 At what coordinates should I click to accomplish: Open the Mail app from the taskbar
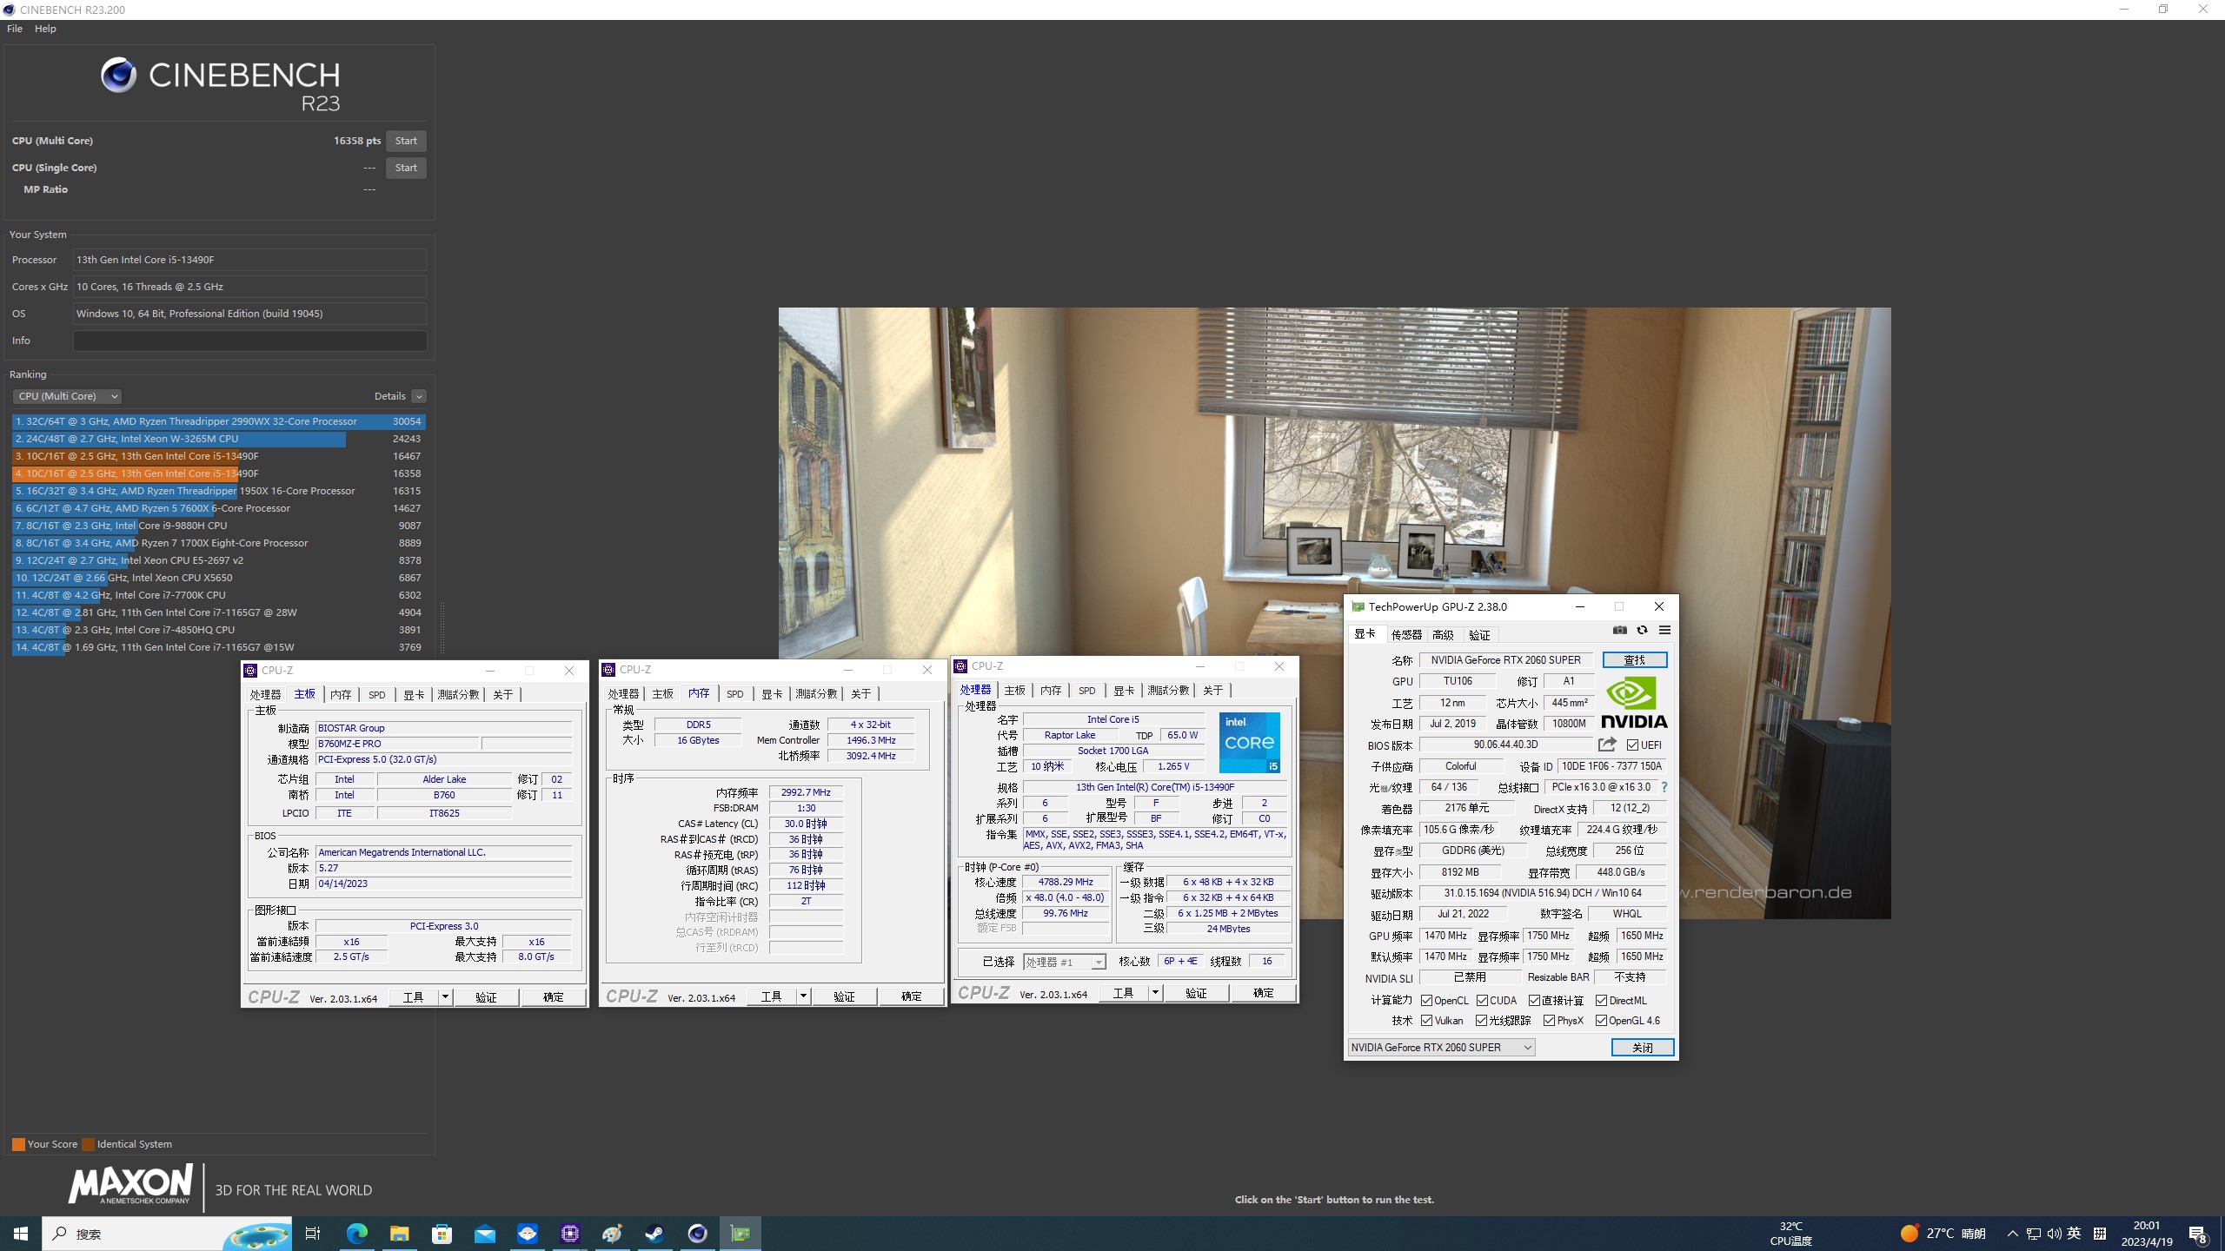pos(485,1234)
